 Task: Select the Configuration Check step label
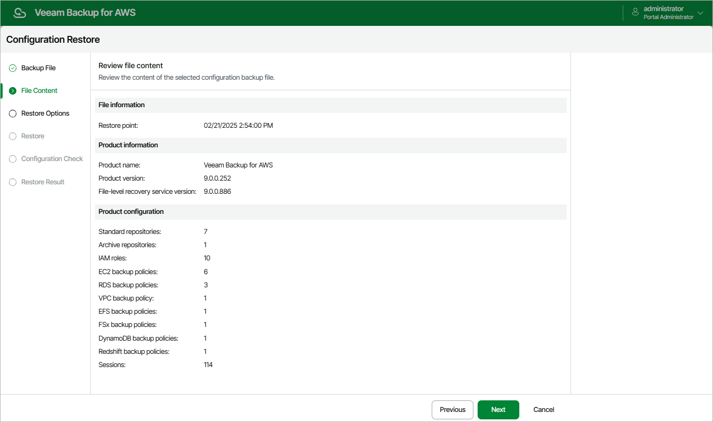[52, 159]
